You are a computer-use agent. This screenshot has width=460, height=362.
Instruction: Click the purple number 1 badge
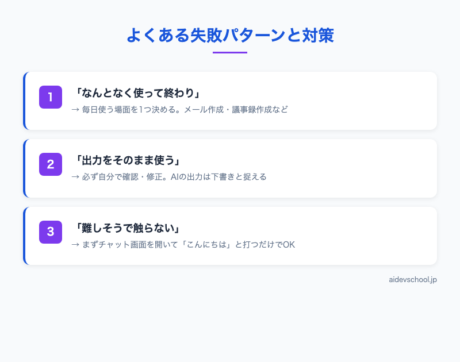pos(51,97)
